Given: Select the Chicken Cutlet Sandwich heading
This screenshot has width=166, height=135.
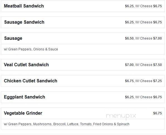Looking at the screenshot, I should [30, 81].
